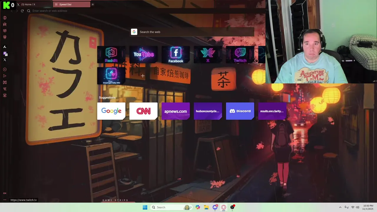Open the Google suggestion tile
The height and width of the screenshot is (212, 377).
111,111
